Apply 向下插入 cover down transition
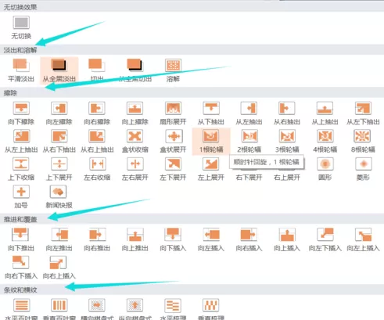Viewport: 384px width, 320px height. click(173, 239)
